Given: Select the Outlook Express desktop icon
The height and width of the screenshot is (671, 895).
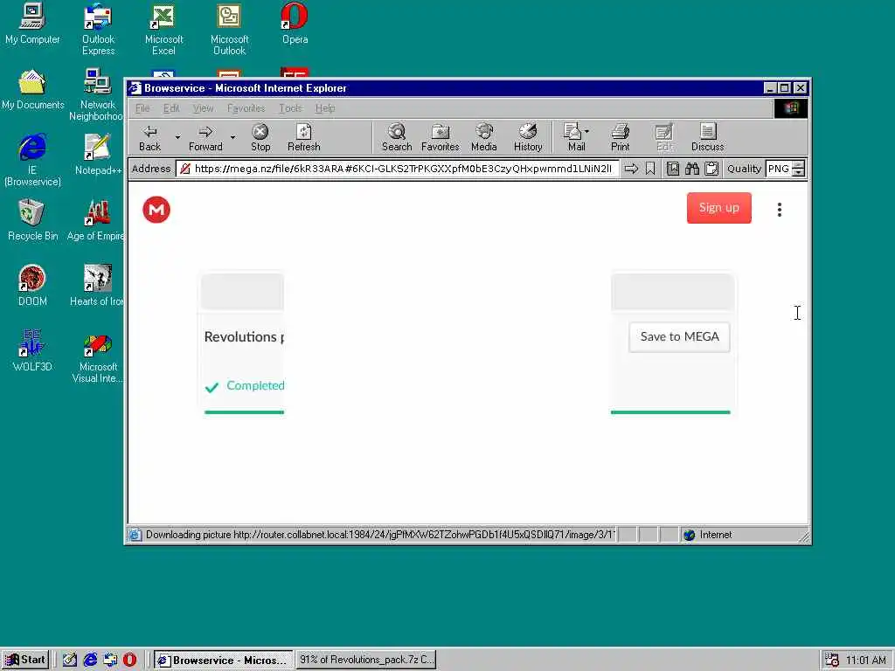Looking at the screenshot, I should [98, 30].
